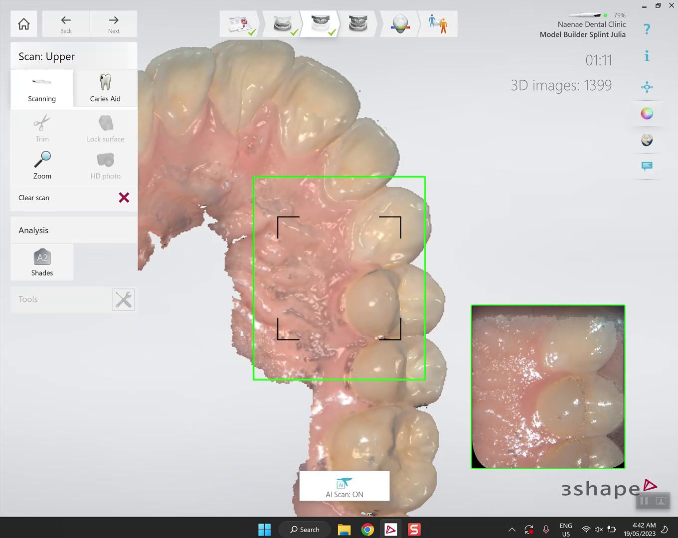Switch to the bite scan workflow step
This screenshot has height=538, width=678.
[358, 23]
